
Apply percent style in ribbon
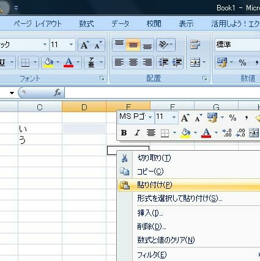(242, 62)
